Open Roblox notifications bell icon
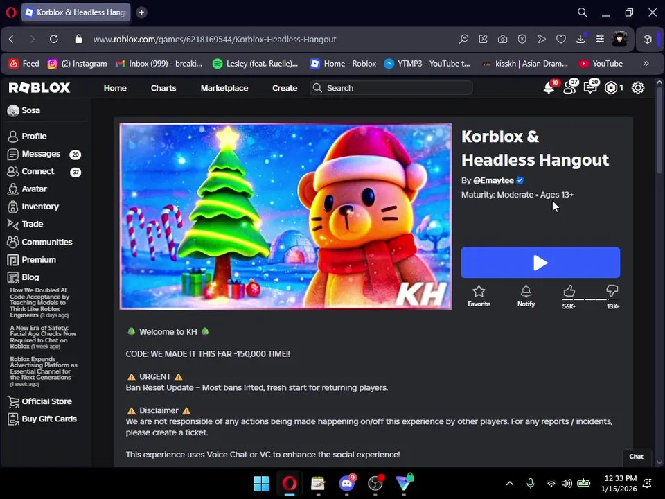This screenshot has width=665, height=499. [x=549, y=88]
